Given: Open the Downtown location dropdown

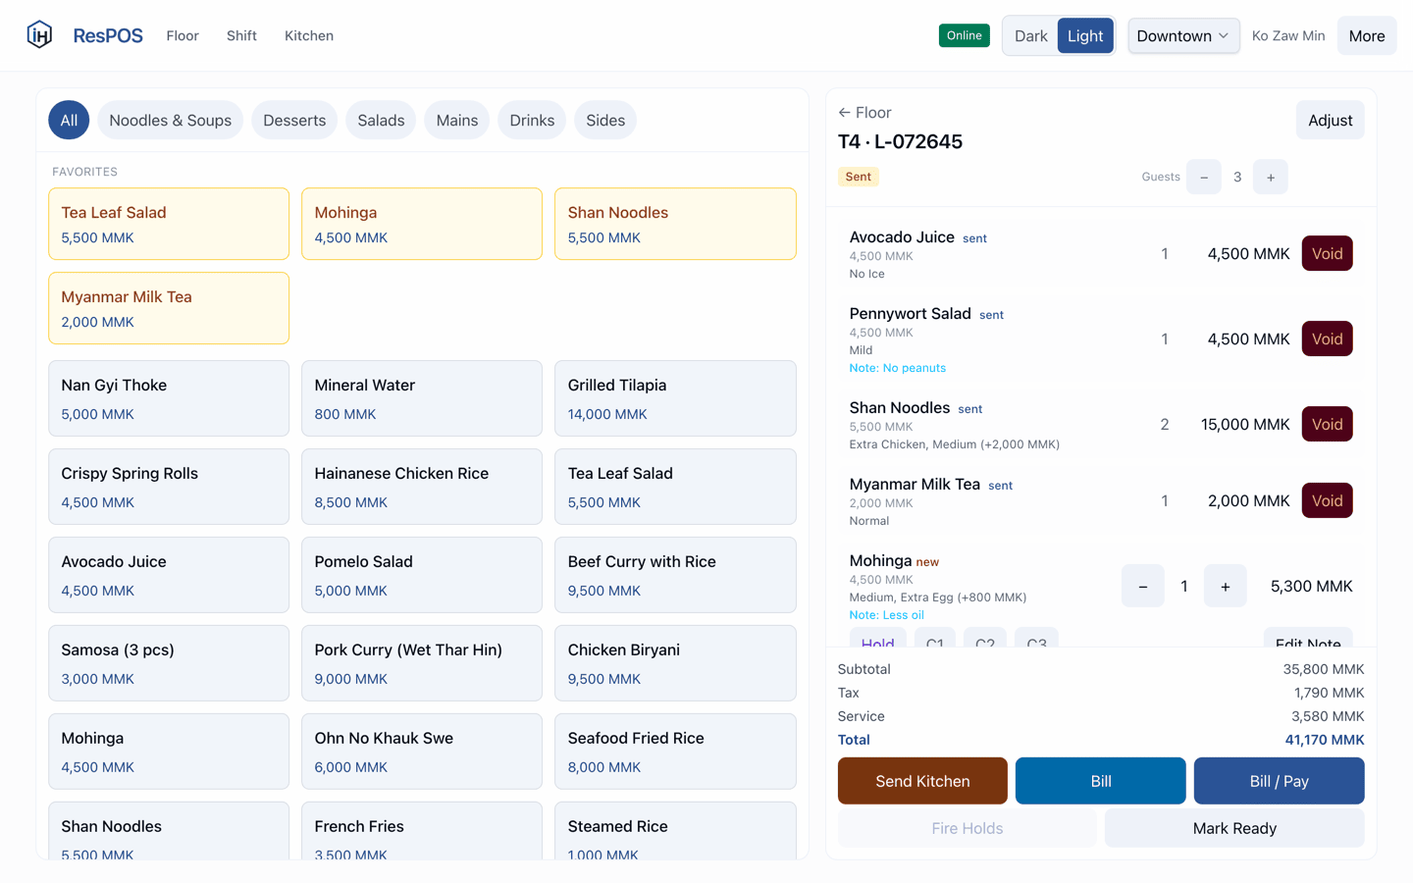Looking at the screenshot, I should click(1183, 36).
